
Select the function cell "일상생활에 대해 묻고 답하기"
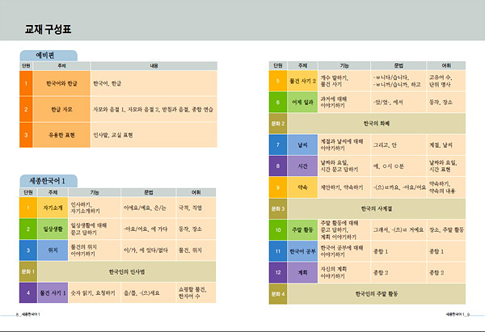click(x=95, y=229)
